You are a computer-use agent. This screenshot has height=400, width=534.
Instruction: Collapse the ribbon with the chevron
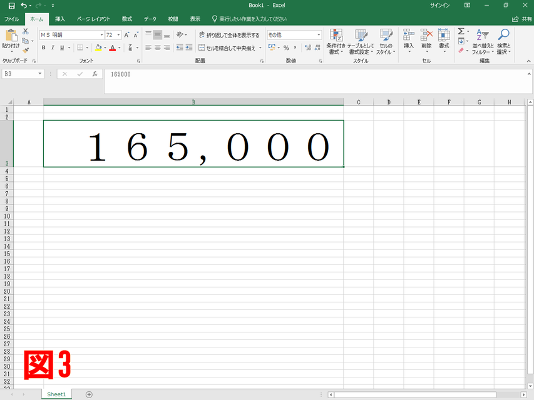528,61
